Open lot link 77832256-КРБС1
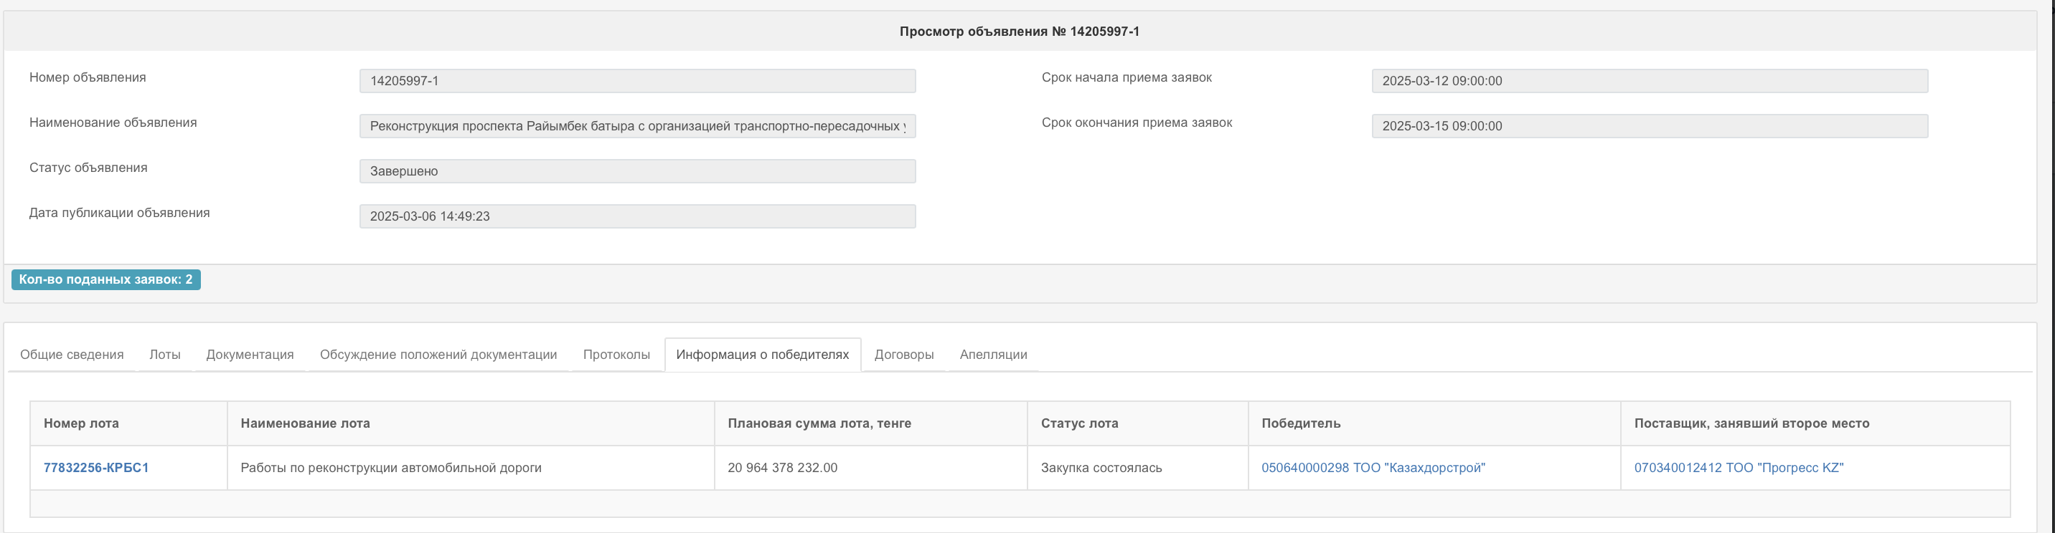The width and height of the screenshot is (2055, 533). (97, 468)
